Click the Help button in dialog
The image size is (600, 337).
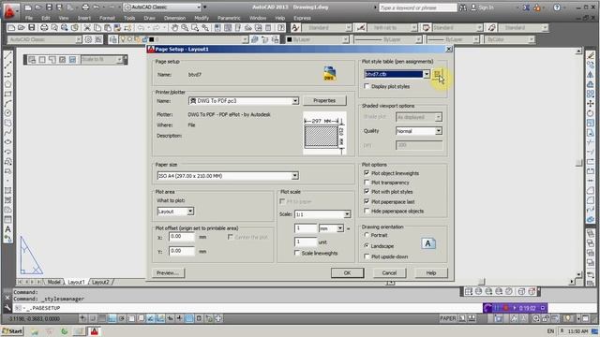(431, 272)
